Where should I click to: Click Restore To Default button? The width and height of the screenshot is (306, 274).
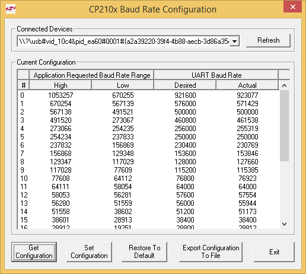click(x=144, y=252)
